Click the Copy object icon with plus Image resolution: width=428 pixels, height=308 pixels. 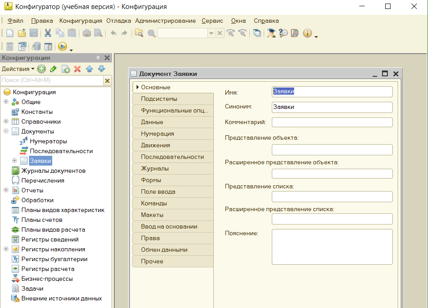(x=66, y=69)
